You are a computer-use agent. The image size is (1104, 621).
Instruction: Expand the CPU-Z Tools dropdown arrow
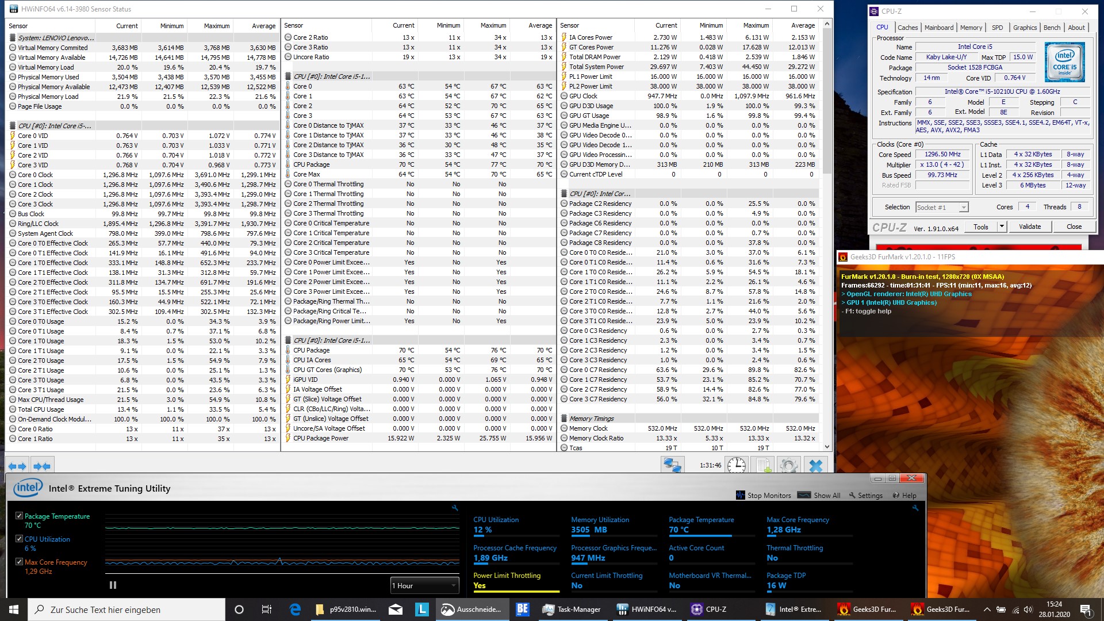(1002, 227)
